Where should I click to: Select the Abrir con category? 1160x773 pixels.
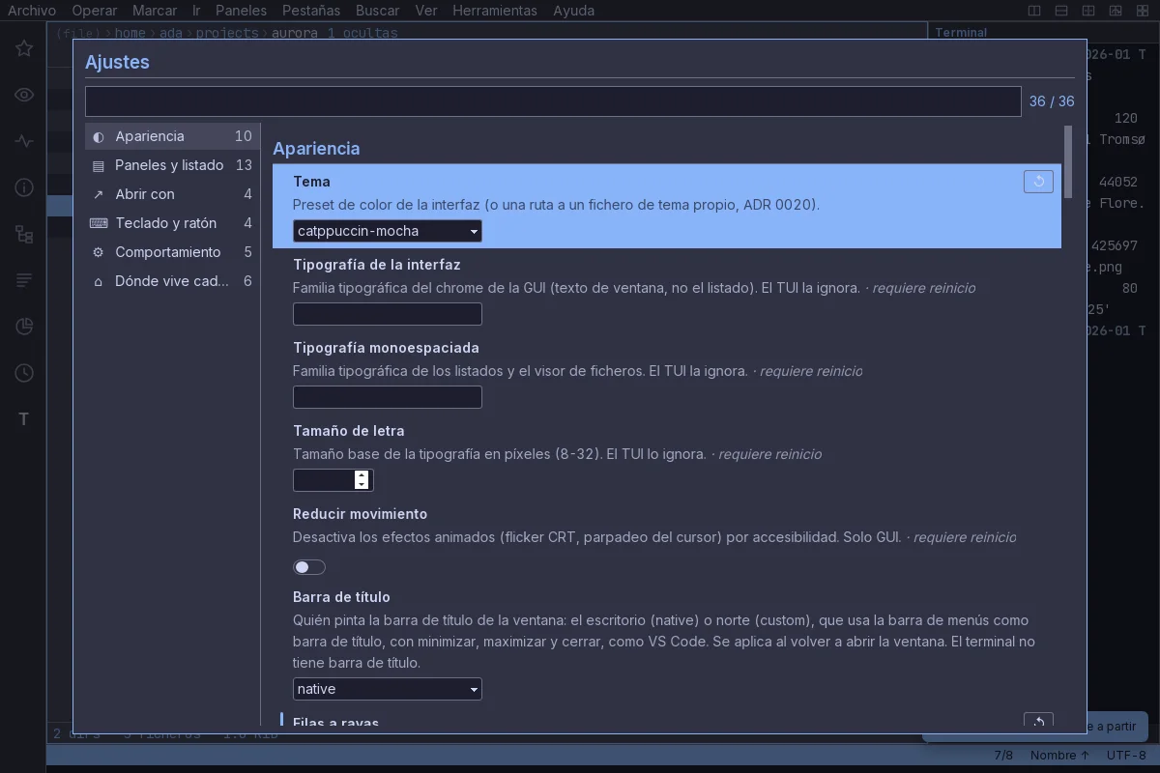click(171, 194)
